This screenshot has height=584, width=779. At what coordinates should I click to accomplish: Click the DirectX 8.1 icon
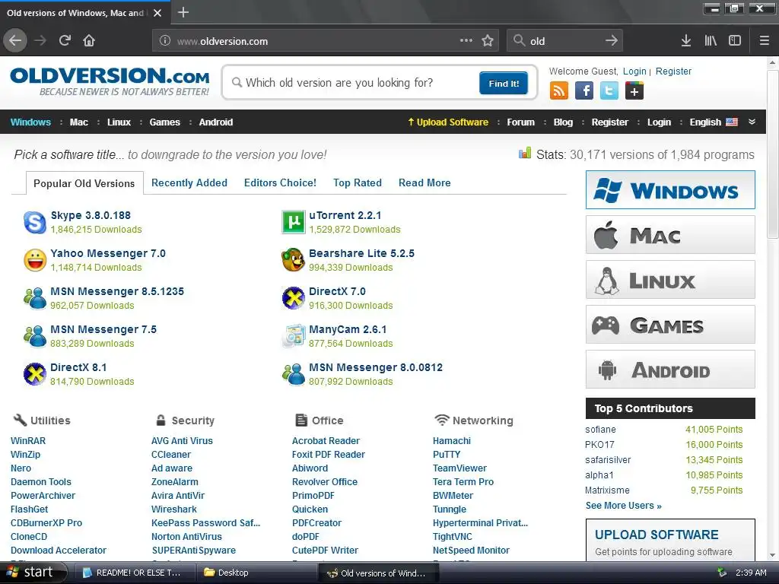point(35,374)
